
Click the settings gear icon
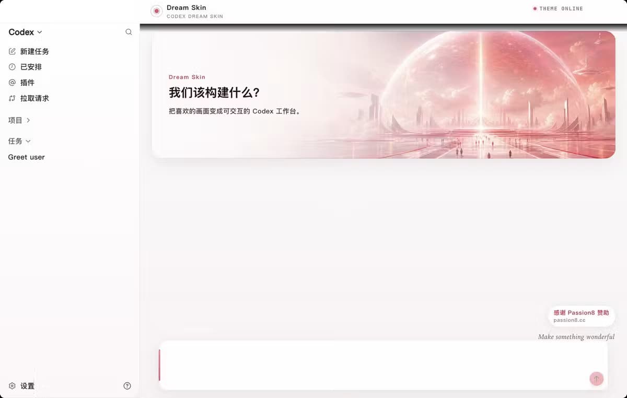click(x=12, y=386)
